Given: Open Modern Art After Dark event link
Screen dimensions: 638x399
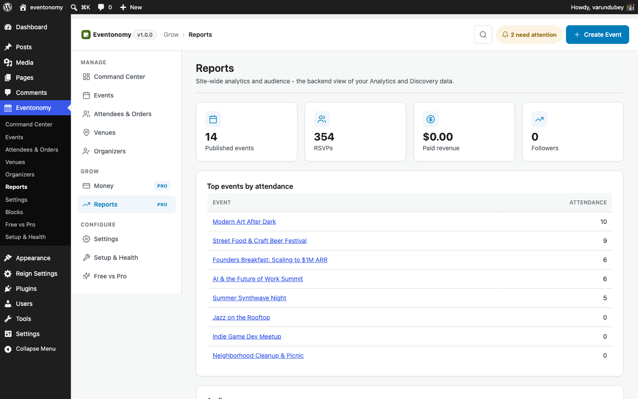Looking at the screenshot, I should pyautogui.click(x=244, y=222).
